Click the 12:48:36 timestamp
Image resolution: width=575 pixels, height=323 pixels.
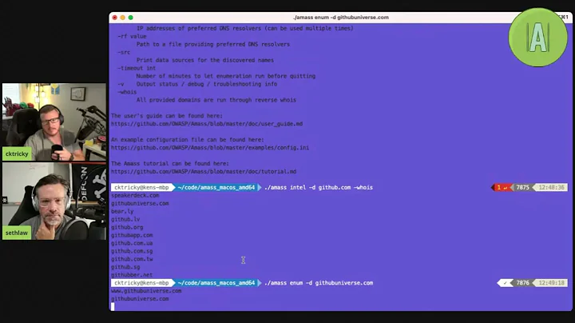(x=551, y=187)
